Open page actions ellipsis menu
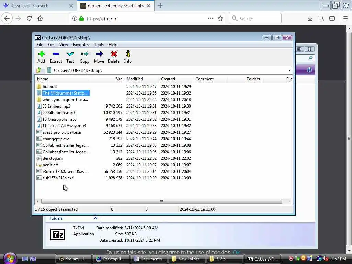 (211, 18)
